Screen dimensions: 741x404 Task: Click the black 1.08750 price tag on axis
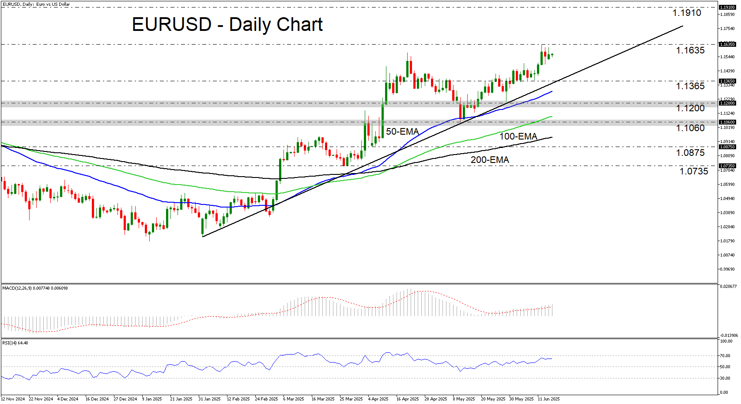click(727, 147)
